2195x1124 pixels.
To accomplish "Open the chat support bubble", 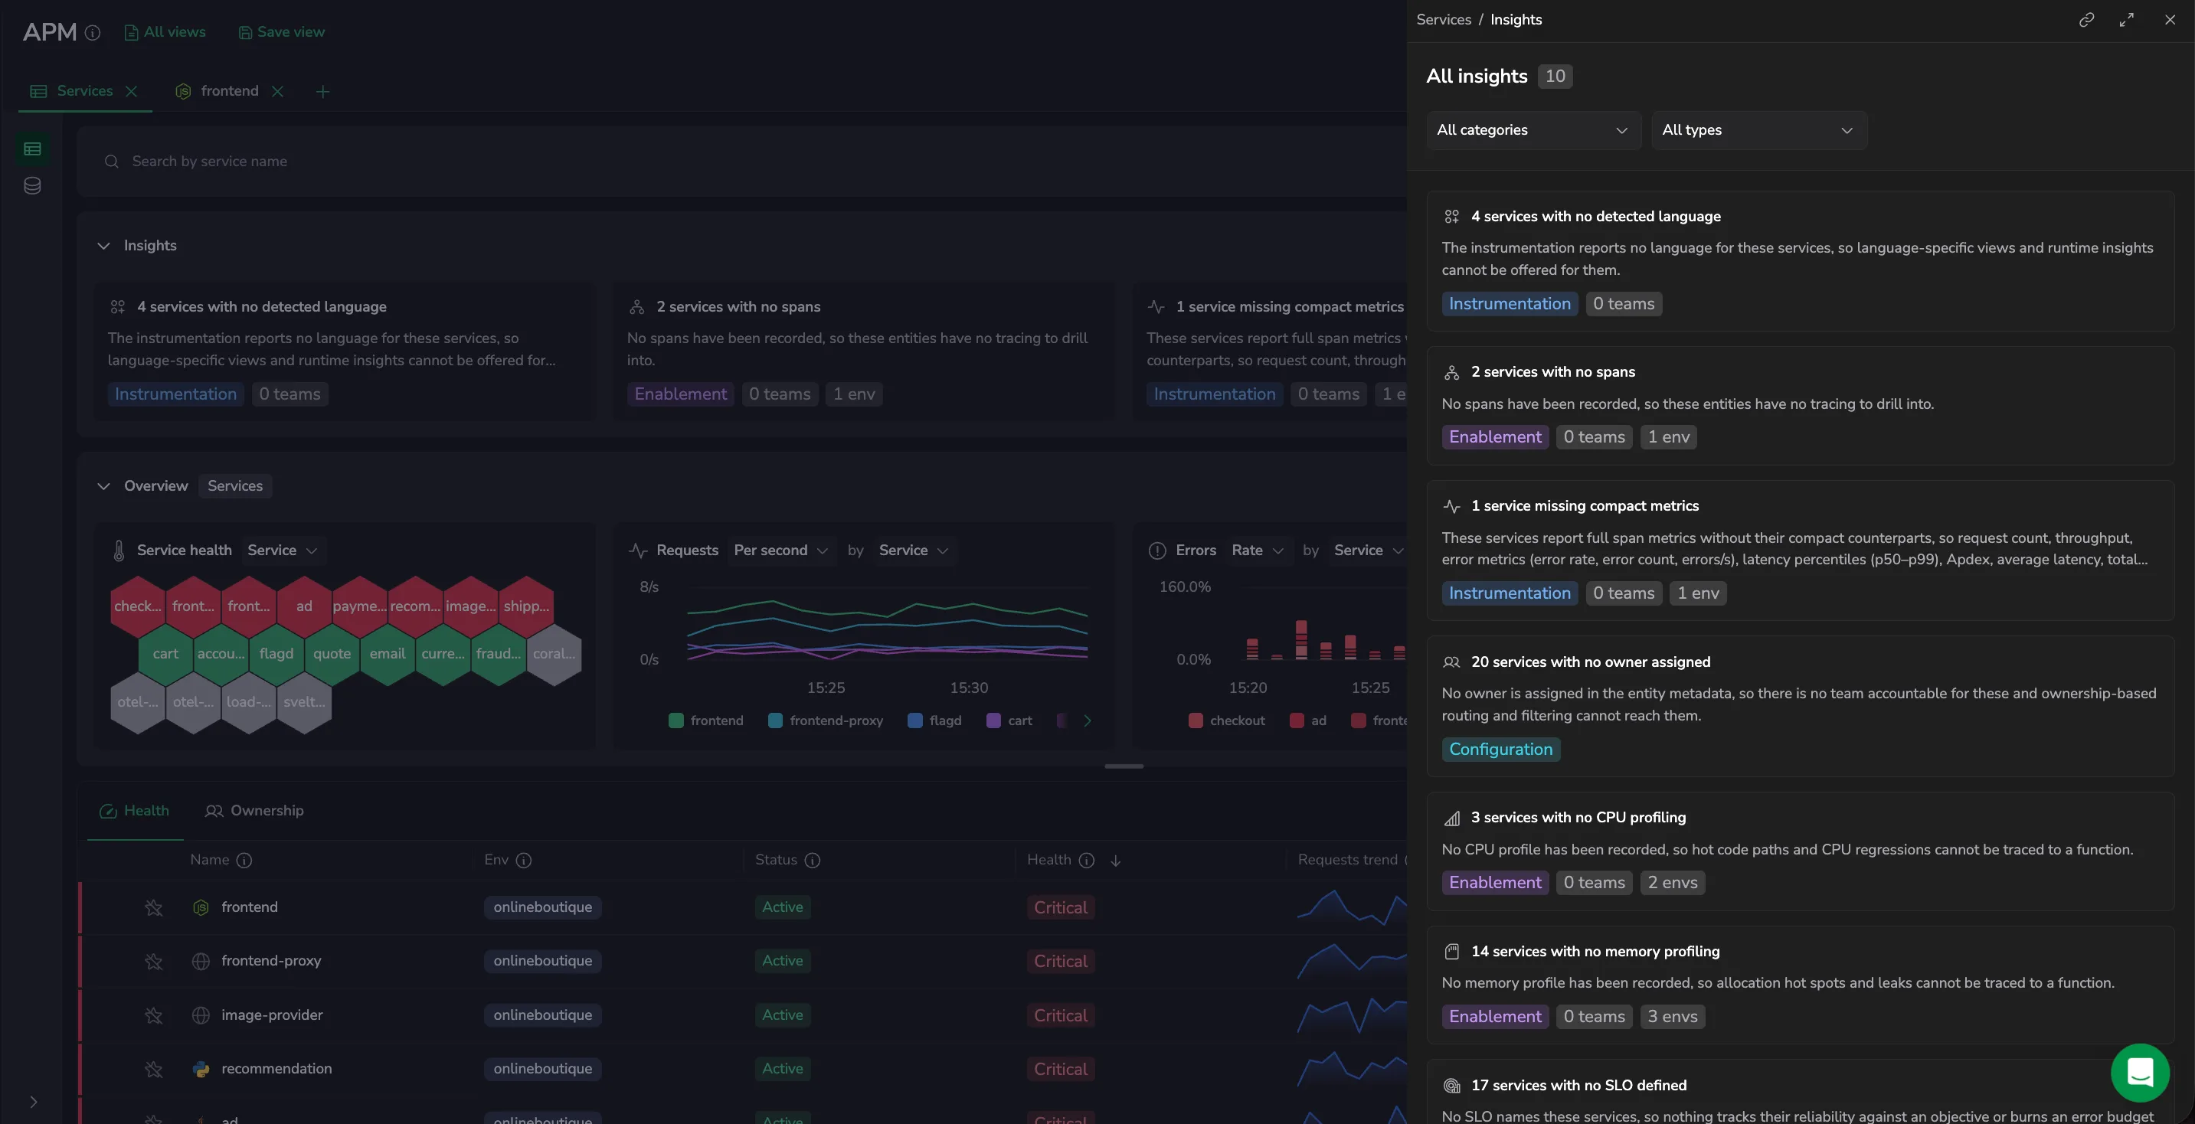I will 2140,1072.
